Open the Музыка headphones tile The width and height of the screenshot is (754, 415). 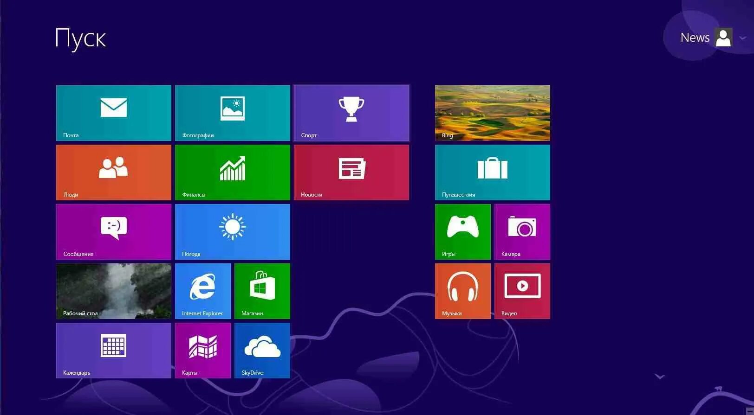point(463,291)
